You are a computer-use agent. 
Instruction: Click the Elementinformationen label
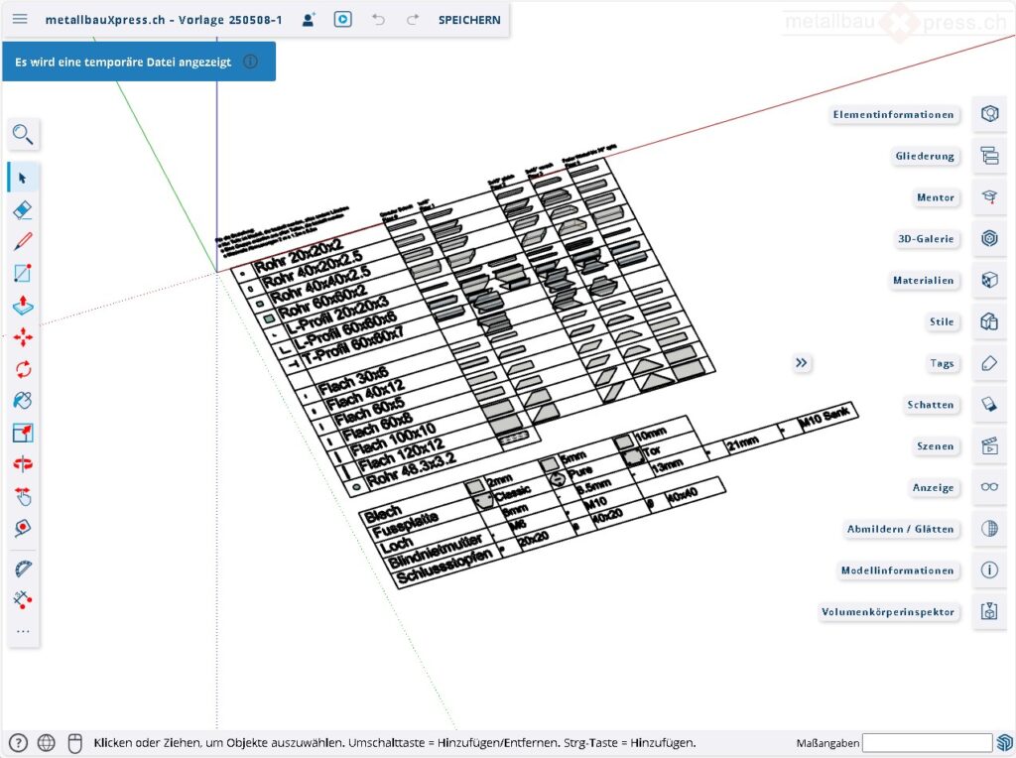click(x=894, y=115)
